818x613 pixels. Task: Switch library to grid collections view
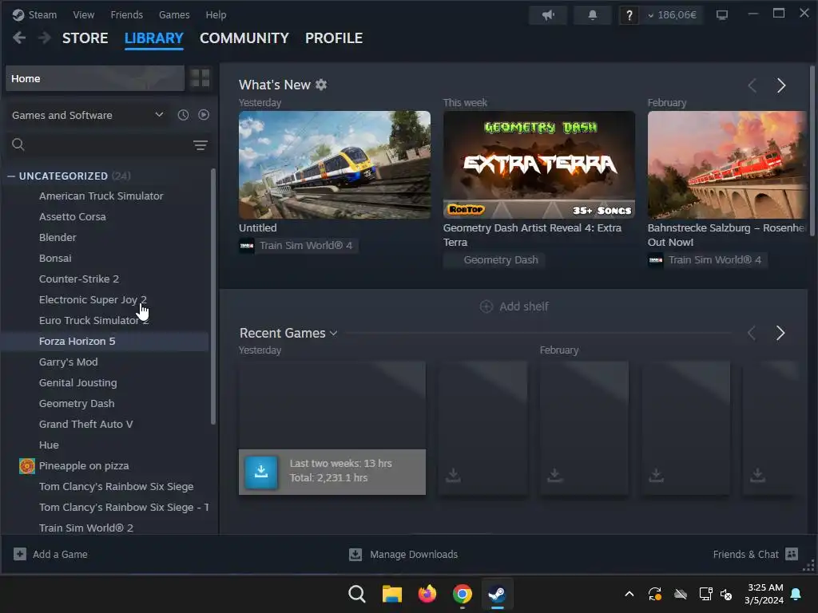tap(200, 79)
